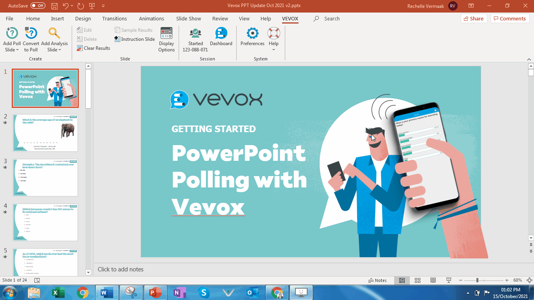Click the Convert to Poll icon
This screenshot has width=534, height=300.
[31, 33]
